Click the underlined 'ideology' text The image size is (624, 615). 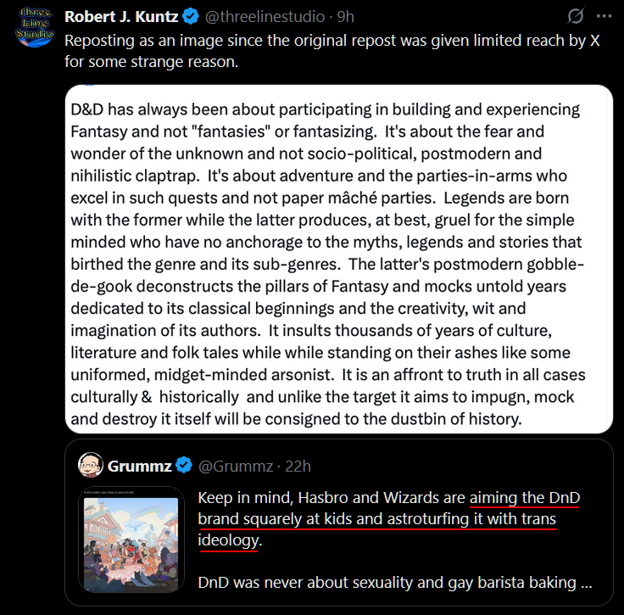tap(228, 540)
